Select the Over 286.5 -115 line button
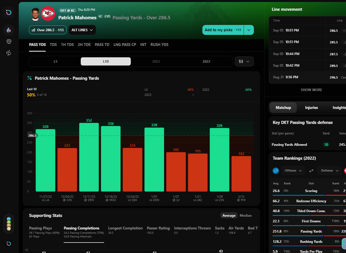Image resolution: width=346 pixels, height=253 pixels. 48,30
